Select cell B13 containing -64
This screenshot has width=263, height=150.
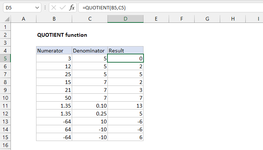pos(54,121)
